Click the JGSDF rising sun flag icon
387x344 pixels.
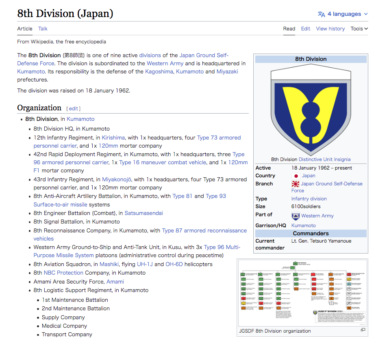click(x=295, y=184)
